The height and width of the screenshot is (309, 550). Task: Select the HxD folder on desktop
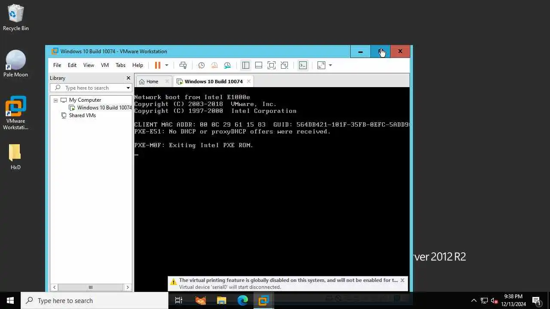[x=15, y=157]
